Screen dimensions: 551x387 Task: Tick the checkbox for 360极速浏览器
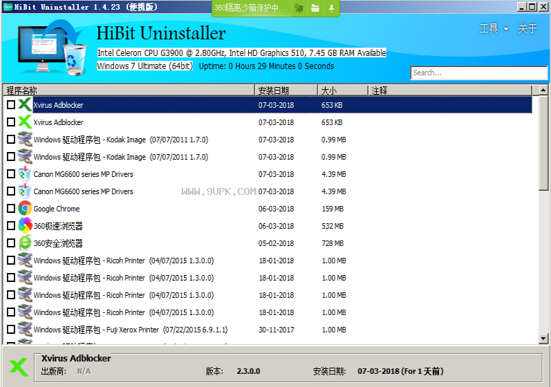pyautogui.click(x=11, y=226)
